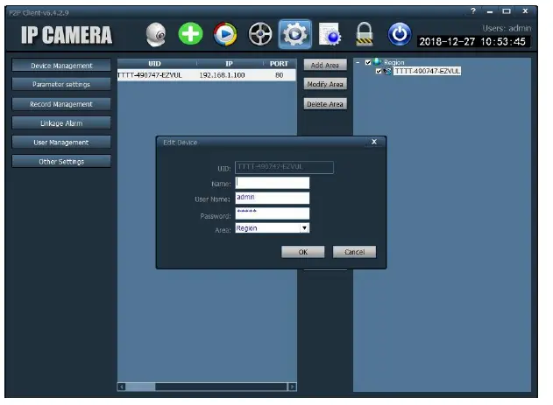The height and width of the screenshot is (405, 553).
Task: Click the camera icon beside TTTT-490747-EZVUL in tree
Action: [x=387, y=71]
